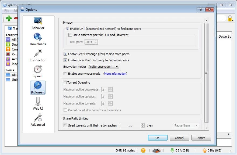Open the Behavior settings icon
Image resolution: width=237 pixels, height=155 pixels.
pos(38,21)
